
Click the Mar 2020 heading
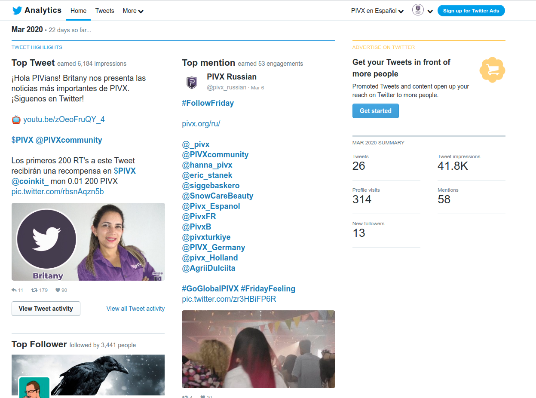[27, 30]
